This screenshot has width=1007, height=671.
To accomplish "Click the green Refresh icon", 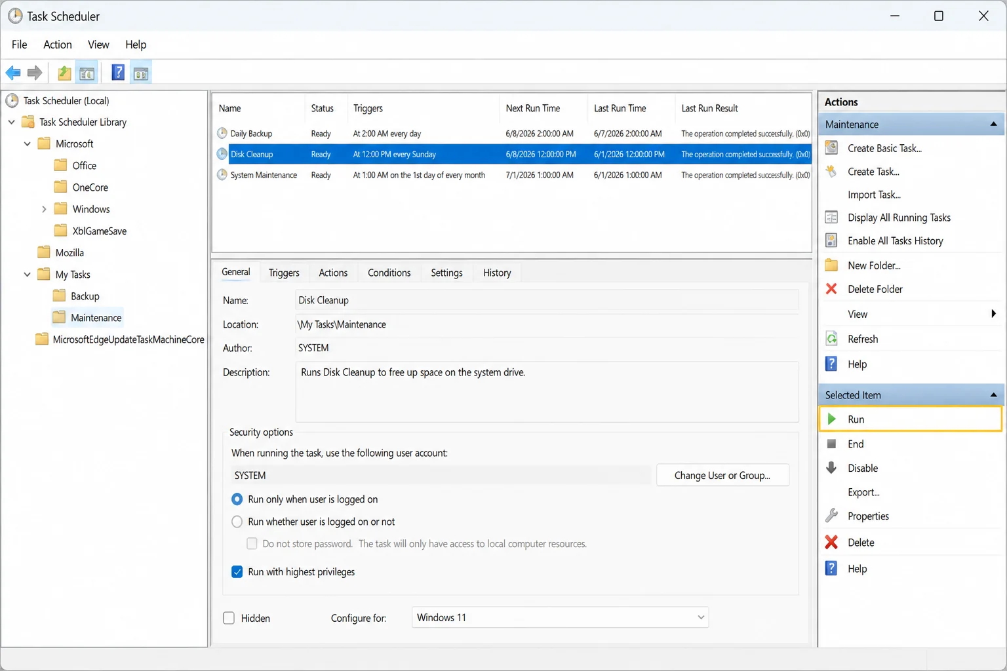I will pos(831,339).
